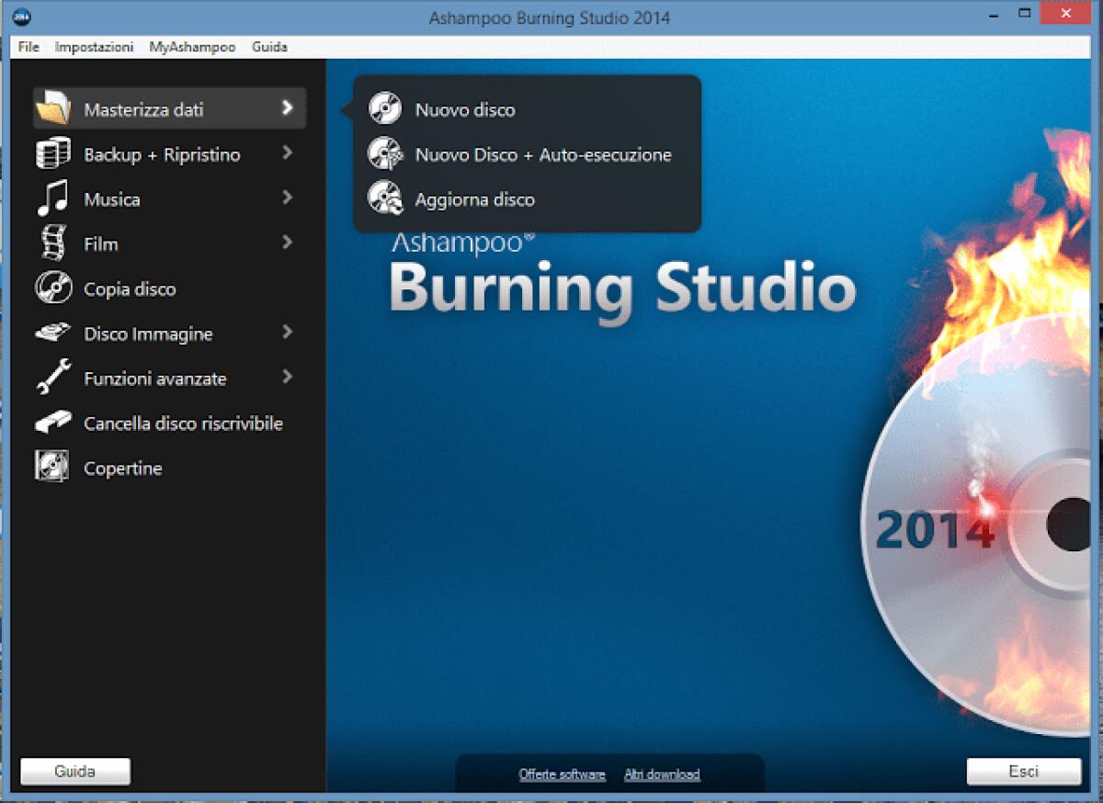This screenshot has width=1103, height=803.
Task: Open the Impostazioni menu
Action: click(93, 47)
